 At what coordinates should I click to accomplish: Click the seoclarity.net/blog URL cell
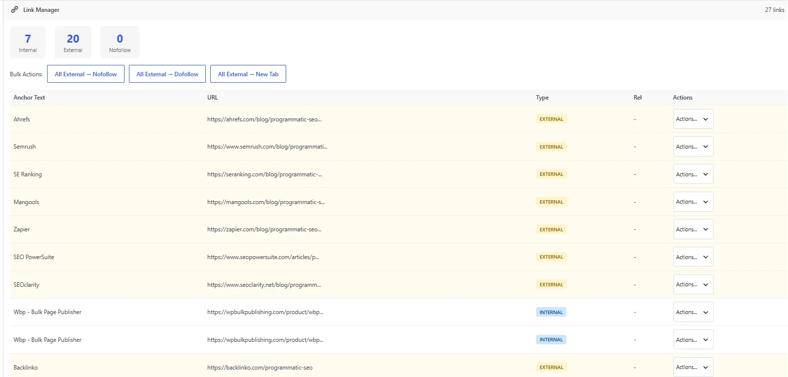(264, 285)
